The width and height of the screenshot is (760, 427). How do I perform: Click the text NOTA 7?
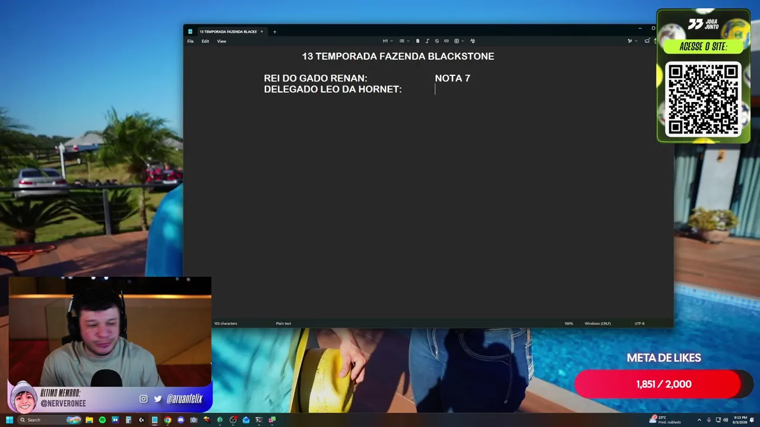click(x=452, y=78)
